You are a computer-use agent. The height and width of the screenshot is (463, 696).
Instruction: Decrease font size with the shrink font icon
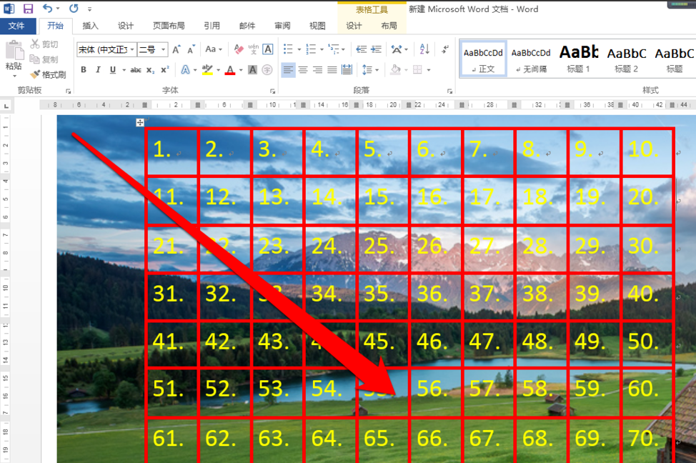(x=191, y=49)
